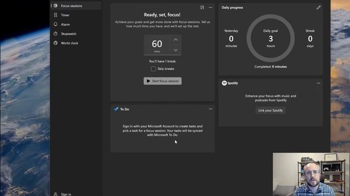Start the focus session
This screenshot has height=196, width=350.
[162, 81]
